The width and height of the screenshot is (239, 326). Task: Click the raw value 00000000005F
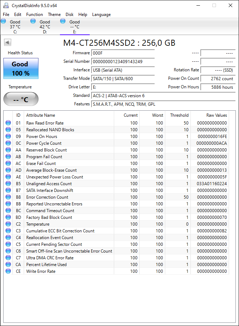click(212, 177)
